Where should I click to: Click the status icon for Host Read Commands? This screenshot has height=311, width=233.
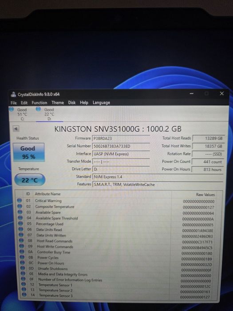[21, 240]
